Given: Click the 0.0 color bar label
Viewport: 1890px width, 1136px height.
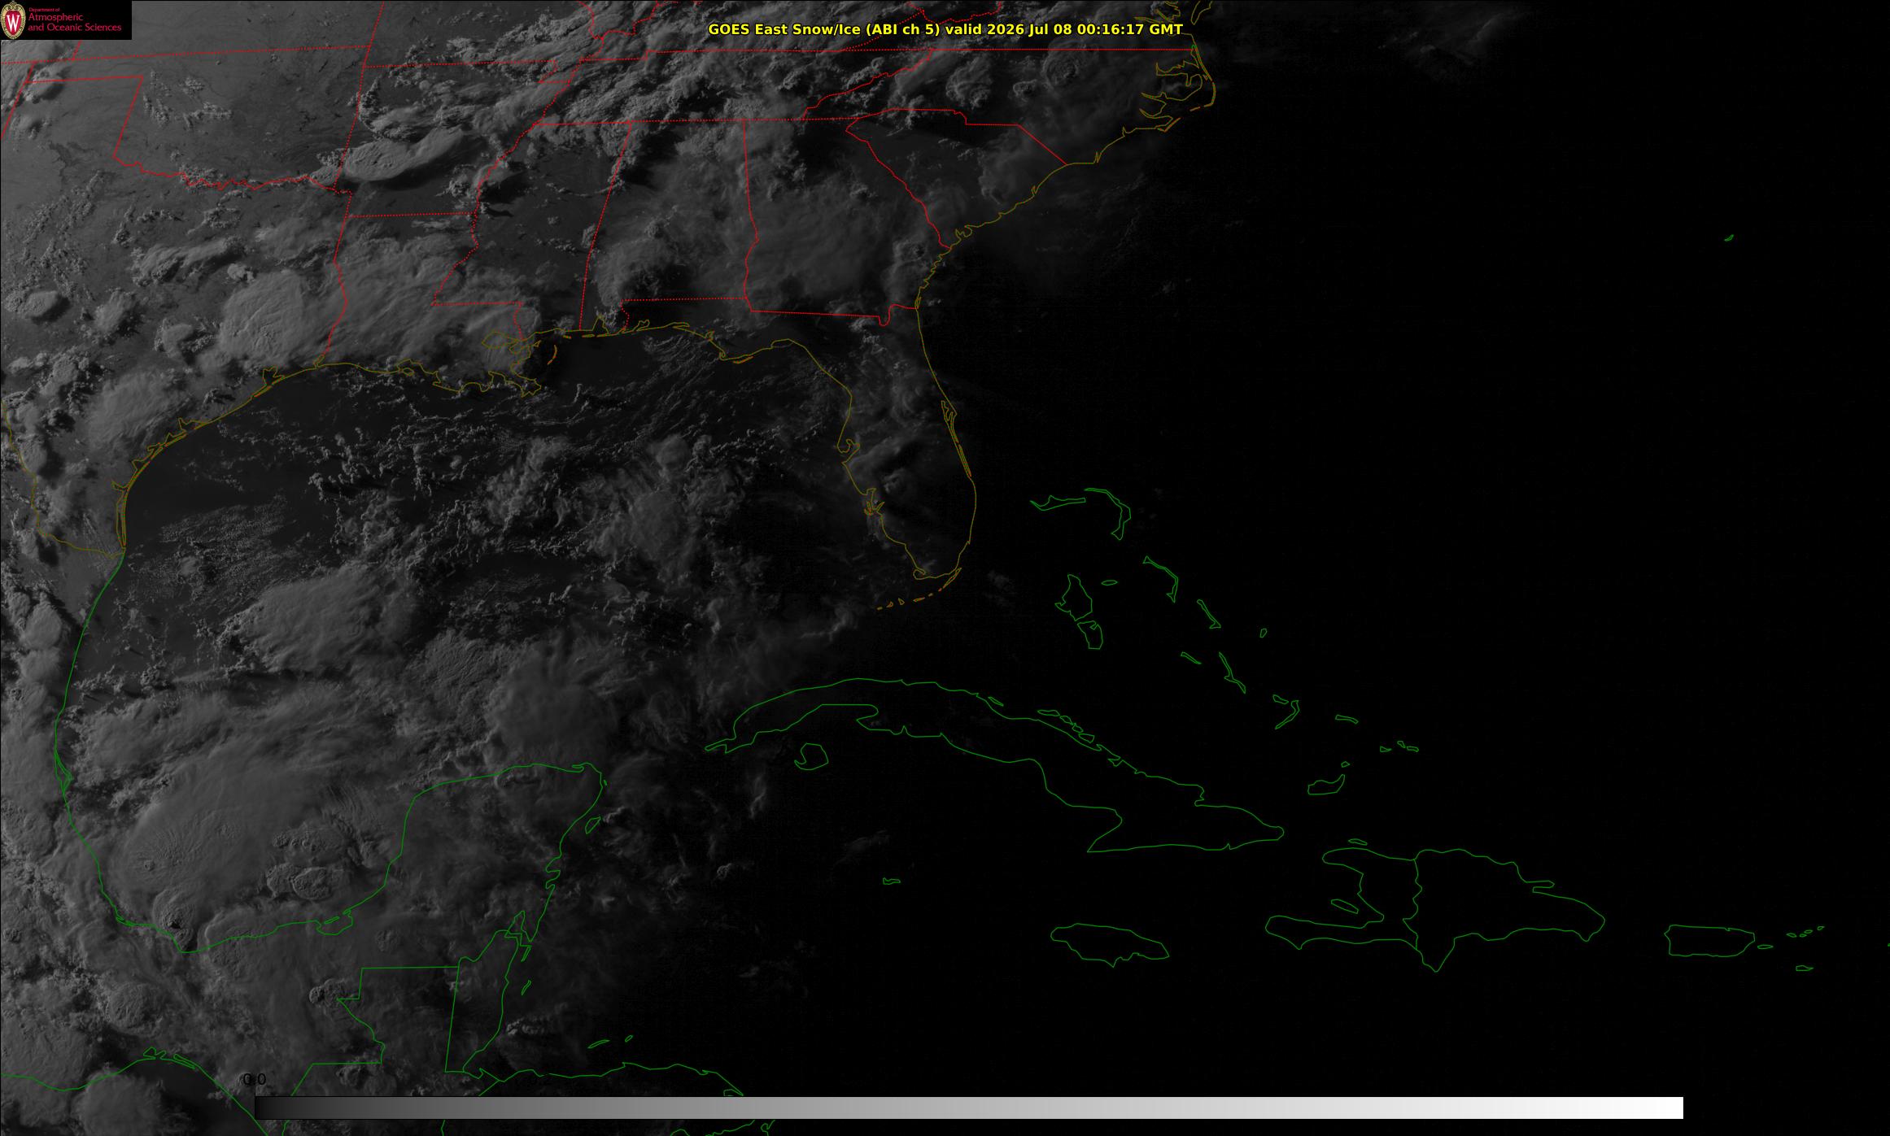Looking at the screenshot, I should (x=255, y=1079).
